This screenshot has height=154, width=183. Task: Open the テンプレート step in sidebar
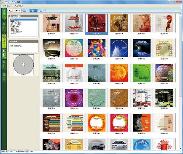click(4, 41)
